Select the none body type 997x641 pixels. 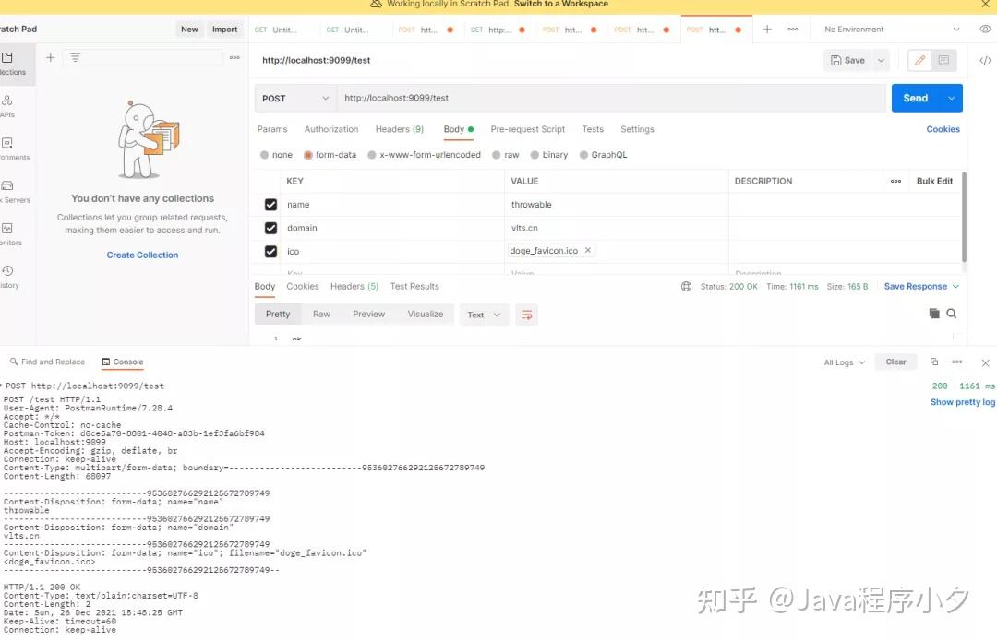(276, 155)
